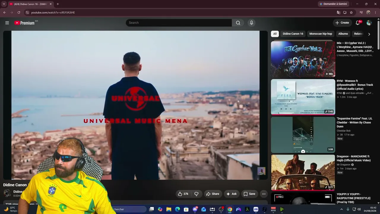This screenshot has height=214, width=380.
Task: Open the browser media controls icon
Action: (x=361, y=12)
